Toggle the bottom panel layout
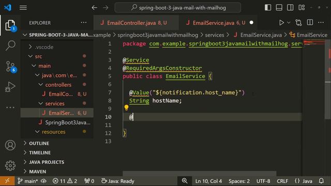This screenshot has width=331, height=186. [279, 8]
